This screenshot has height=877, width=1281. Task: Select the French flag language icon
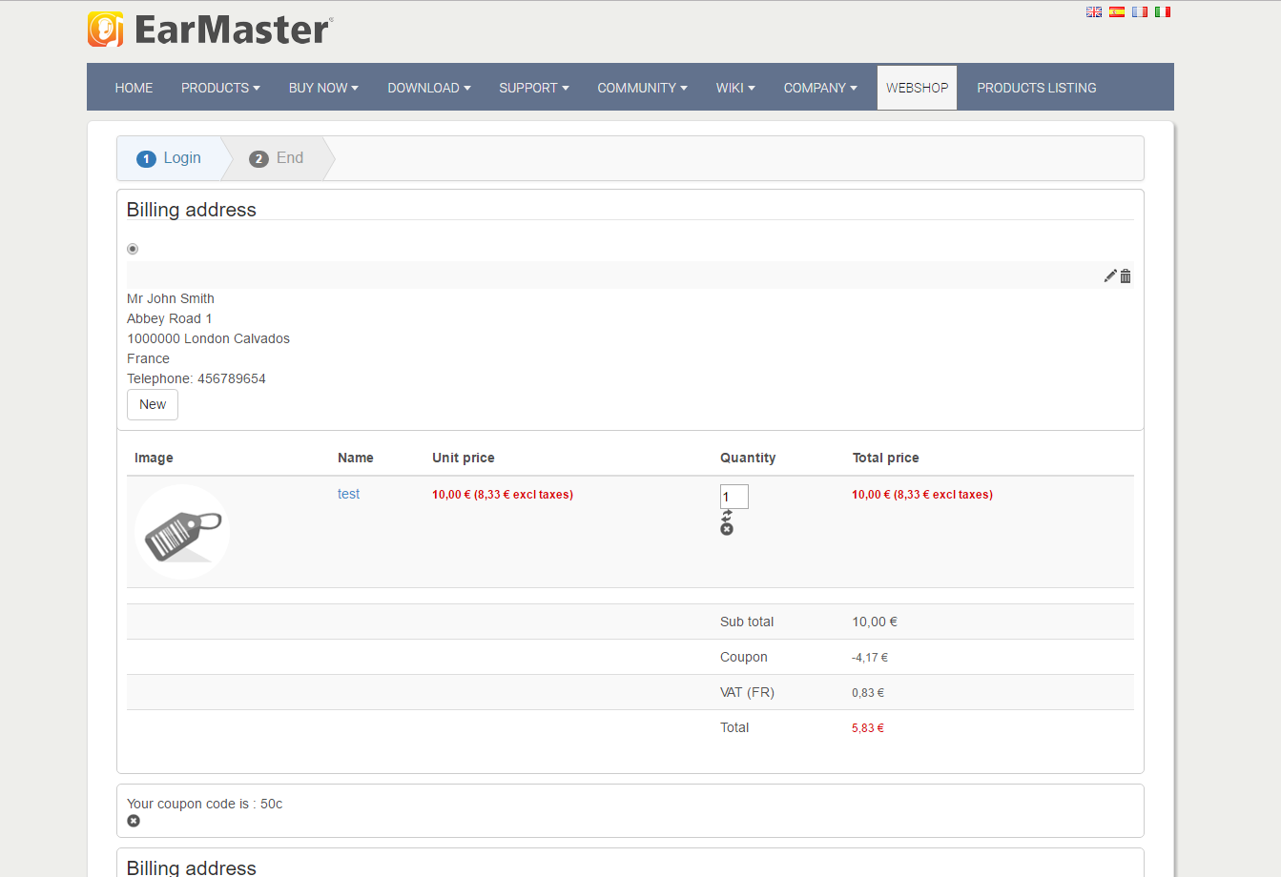pyautogui.click(x=1140, y=12)
